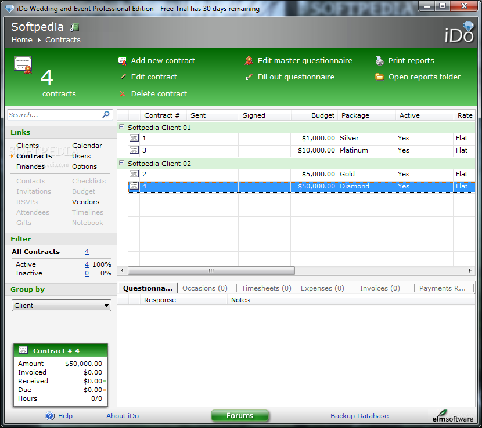Select the Invoices (0) tab
The image size is (482, 428).
380,288
